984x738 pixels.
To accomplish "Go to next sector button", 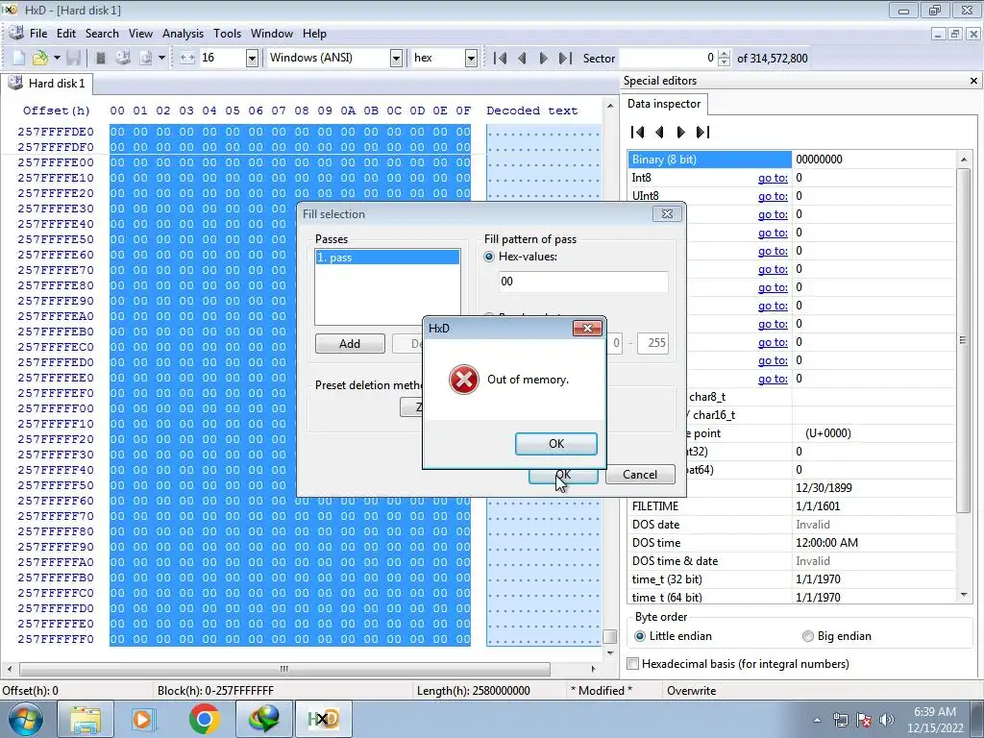I will 544,59.
